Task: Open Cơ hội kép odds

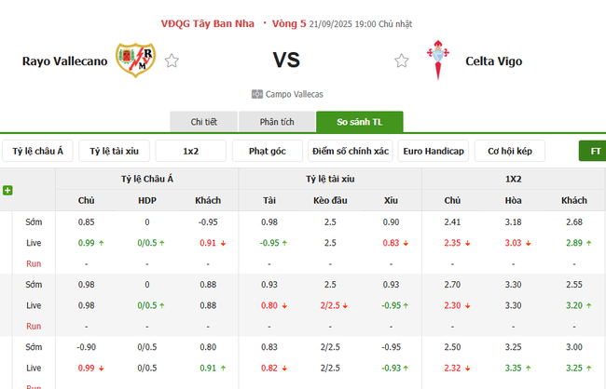Action: 510,151
